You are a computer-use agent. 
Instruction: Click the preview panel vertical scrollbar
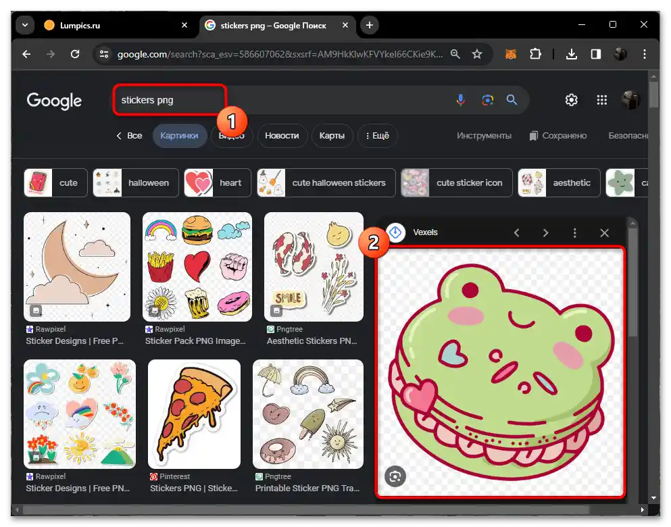coord(632,282)
